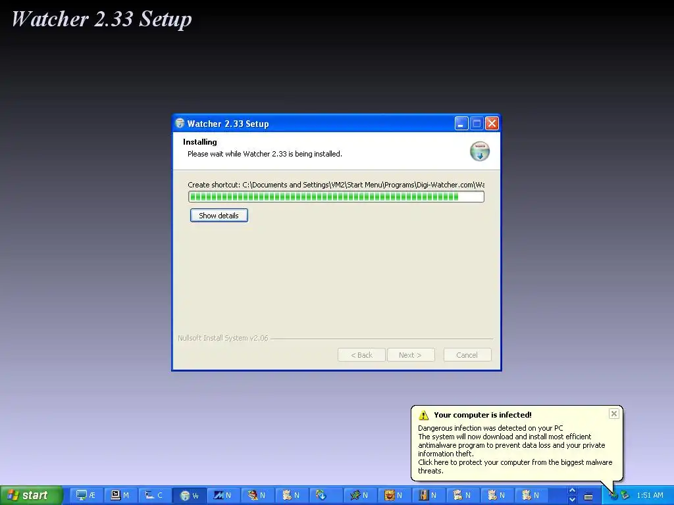Click 'Dangerous infection was detected on your PC' line

(x=490, y=427)
